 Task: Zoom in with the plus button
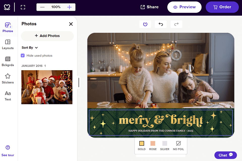coord(70,7)
